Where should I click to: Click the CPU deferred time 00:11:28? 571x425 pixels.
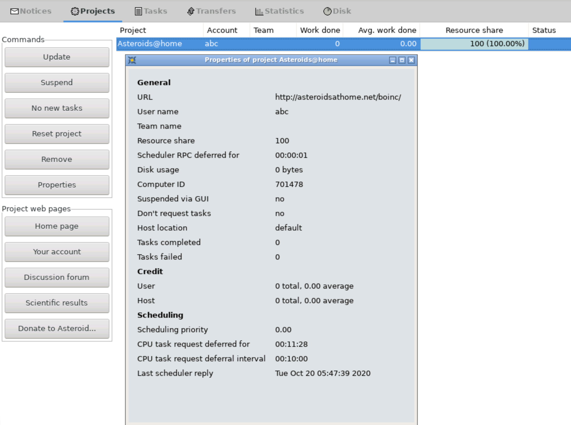click(291, 344)
